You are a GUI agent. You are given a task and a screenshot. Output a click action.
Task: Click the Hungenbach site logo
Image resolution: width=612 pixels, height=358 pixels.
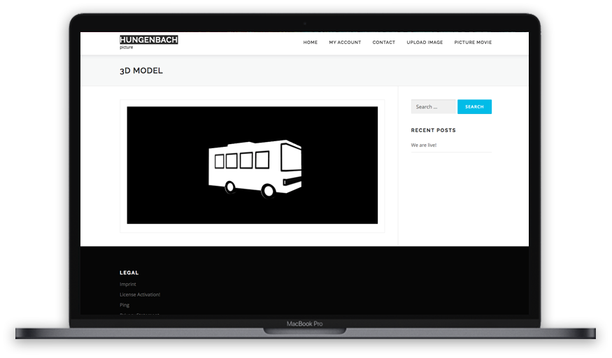click(x=149, y=39)
